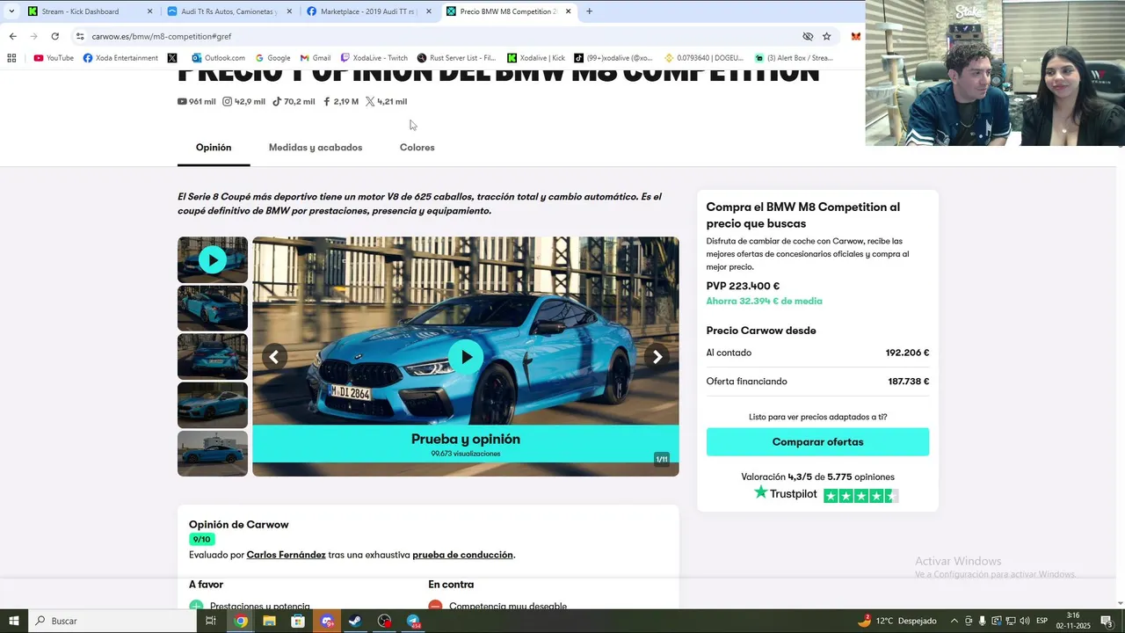Open the Google bookmark

tap(272, 58)
